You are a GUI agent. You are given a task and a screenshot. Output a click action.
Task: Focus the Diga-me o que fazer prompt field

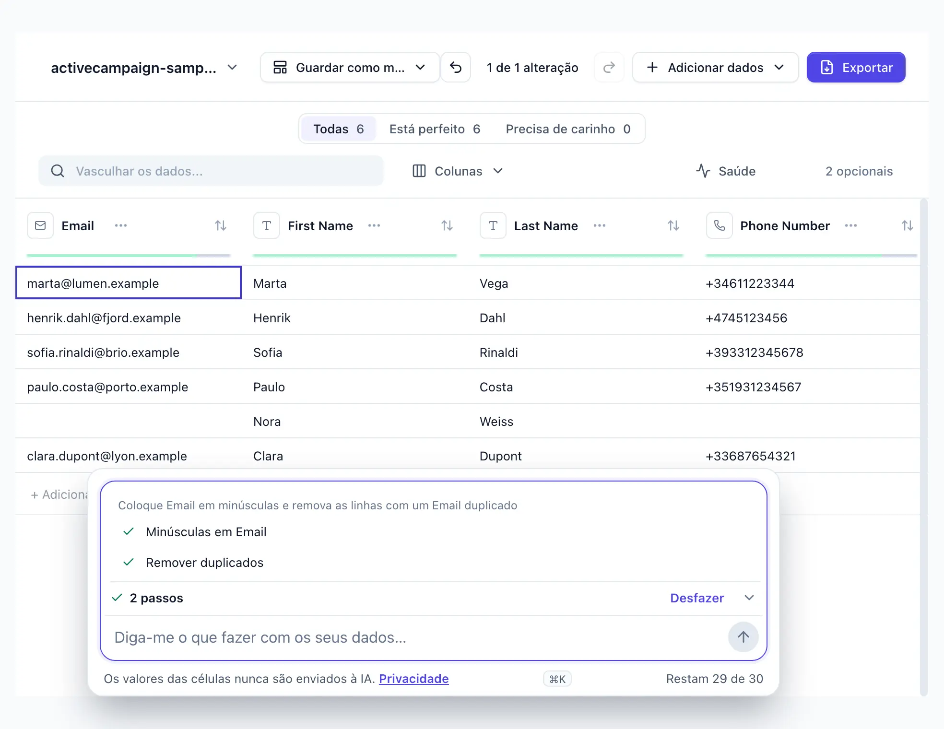417,637
